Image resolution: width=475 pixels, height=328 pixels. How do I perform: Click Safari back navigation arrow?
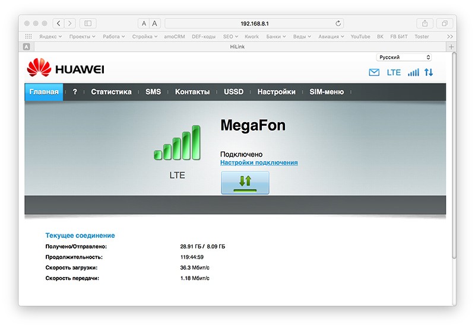(58, 23)
